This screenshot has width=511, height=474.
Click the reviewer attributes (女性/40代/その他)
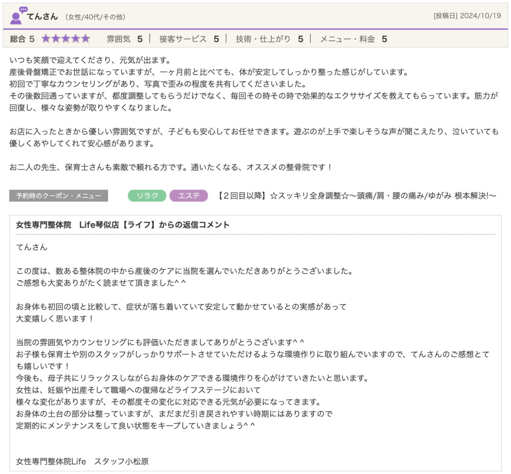[95, 17]
